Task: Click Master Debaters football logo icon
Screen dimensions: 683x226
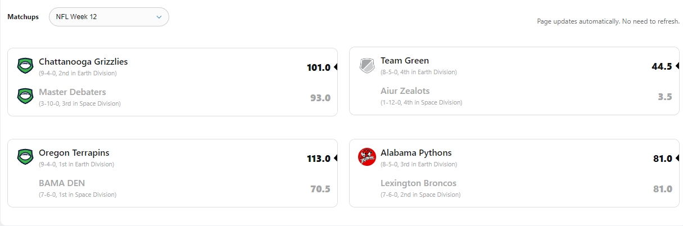Action: [25, 96]
